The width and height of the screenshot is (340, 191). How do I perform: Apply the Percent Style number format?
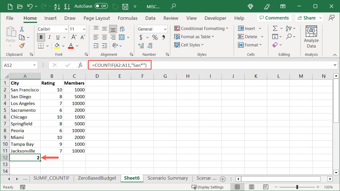click(x=155, y=37)
